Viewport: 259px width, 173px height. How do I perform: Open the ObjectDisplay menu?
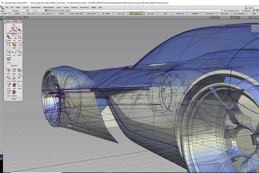pyautogui.click(x=36, y=8)
